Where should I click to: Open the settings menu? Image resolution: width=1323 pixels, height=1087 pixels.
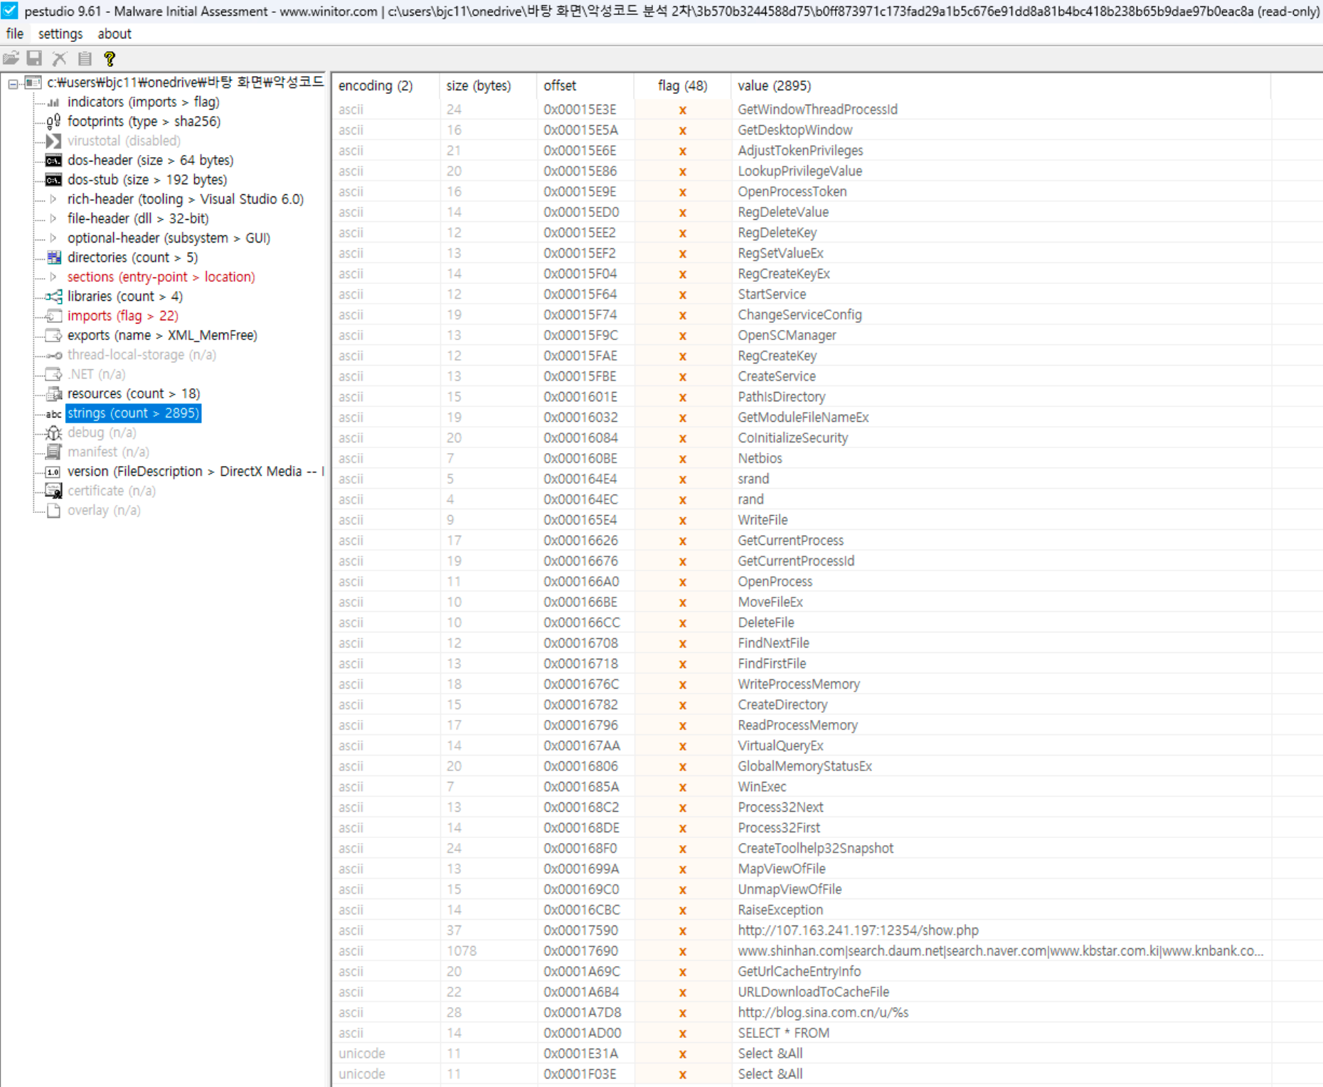60,33
